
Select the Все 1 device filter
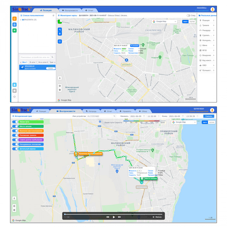click(25, 62)
